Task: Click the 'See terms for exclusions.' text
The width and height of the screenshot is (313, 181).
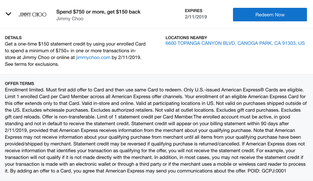Action: [32, 64]
